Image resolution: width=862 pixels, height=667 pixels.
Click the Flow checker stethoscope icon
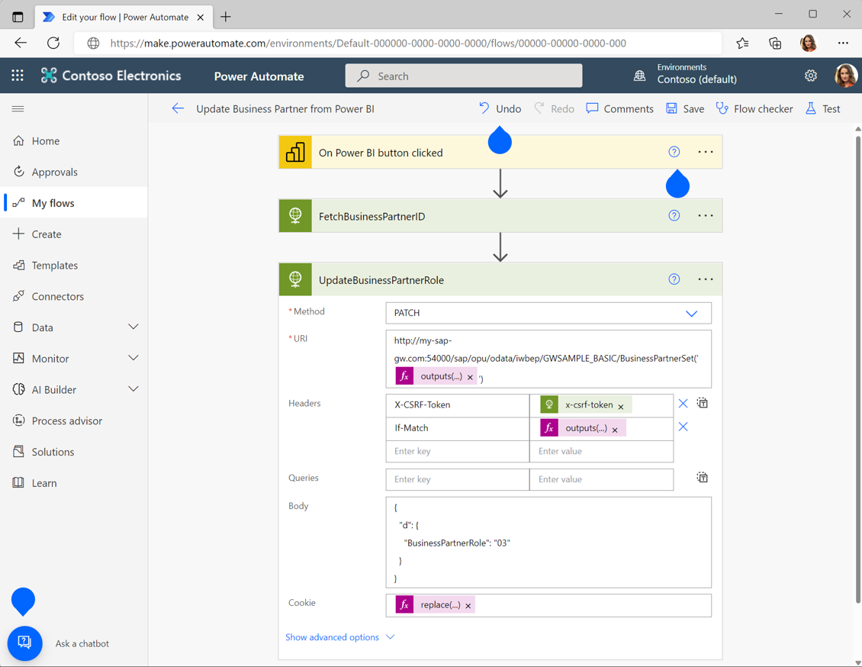pyautogui.click(x=722, y=108)
